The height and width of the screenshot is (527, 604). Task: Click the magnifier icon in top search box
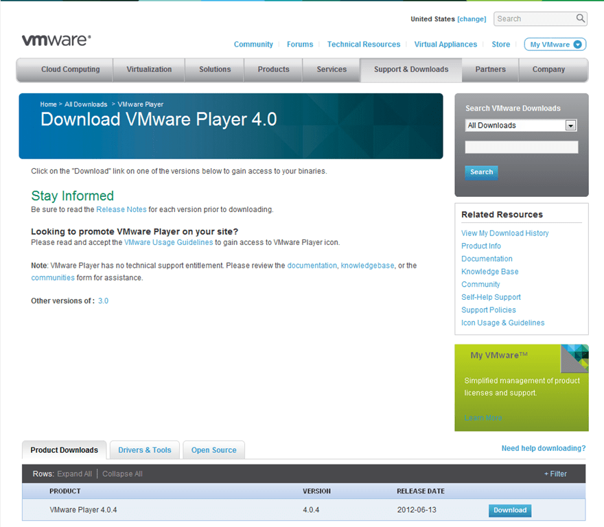click(580, 18)
